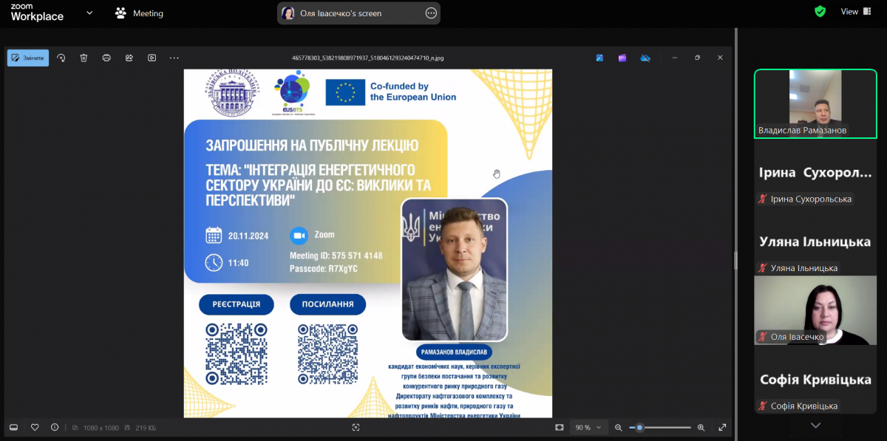Click the crossed-out OneDrive cloud icon
Viewport: 887px width, 441px height.
coord(645,57)
